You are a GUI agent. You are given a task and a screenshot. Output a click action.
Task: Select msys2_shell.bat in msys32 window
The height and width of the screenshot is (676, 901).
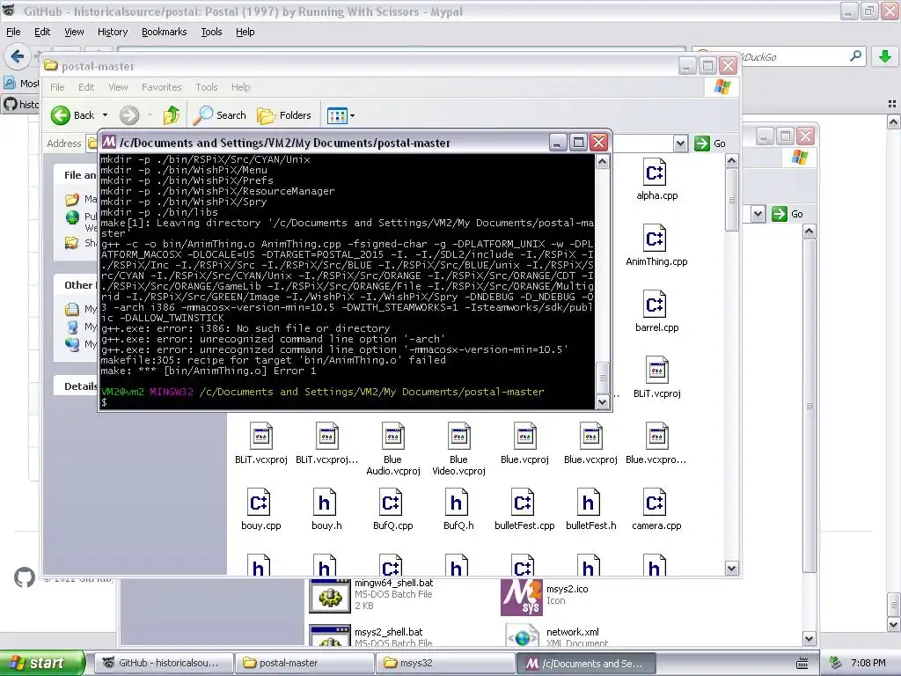point(330,636)
